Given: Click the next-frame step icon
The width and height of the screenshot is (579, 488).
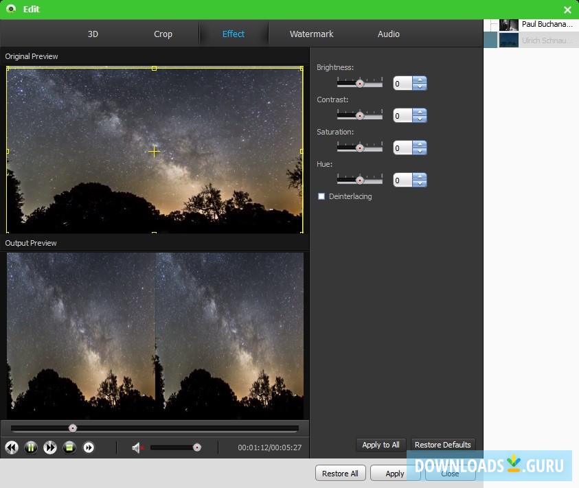Looking at the screenshot, I should pyautogui.click(x=88, y=447).
